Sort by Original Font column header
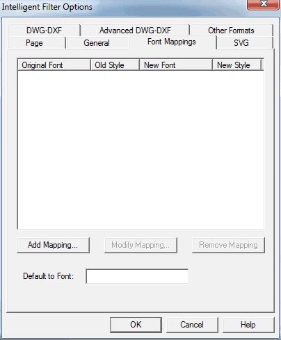The width and height of the screenshot is (281, 340). click(54, 65)
